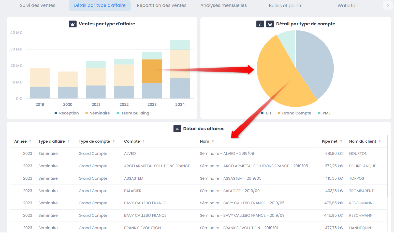Open the ARCELARMITTAL SOLUTIONS FRANCE account cell
The width and height of the screenshot is (394, 235).
pyautogui.click(x=157, y=166)
